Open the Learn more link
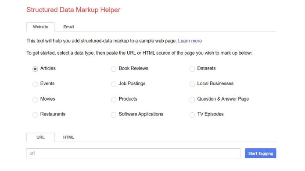 coord(190,41)
